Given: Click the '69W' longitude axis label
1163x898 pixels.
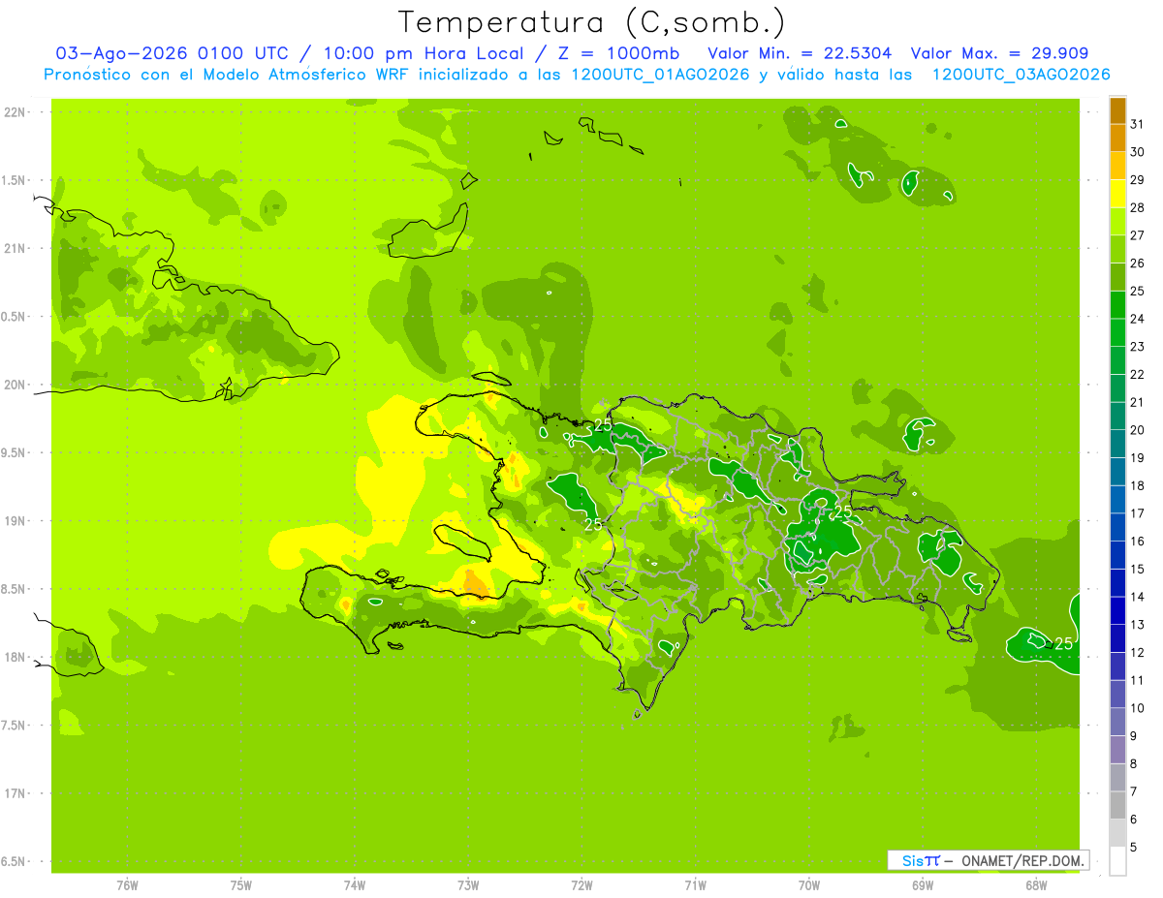Looking at the screenshot, I should tap(923, 884).
